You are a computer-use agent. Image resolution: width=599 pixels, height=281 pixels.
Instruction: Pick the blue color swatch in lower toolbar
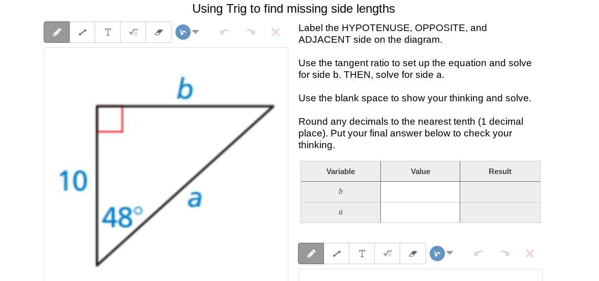437,254
